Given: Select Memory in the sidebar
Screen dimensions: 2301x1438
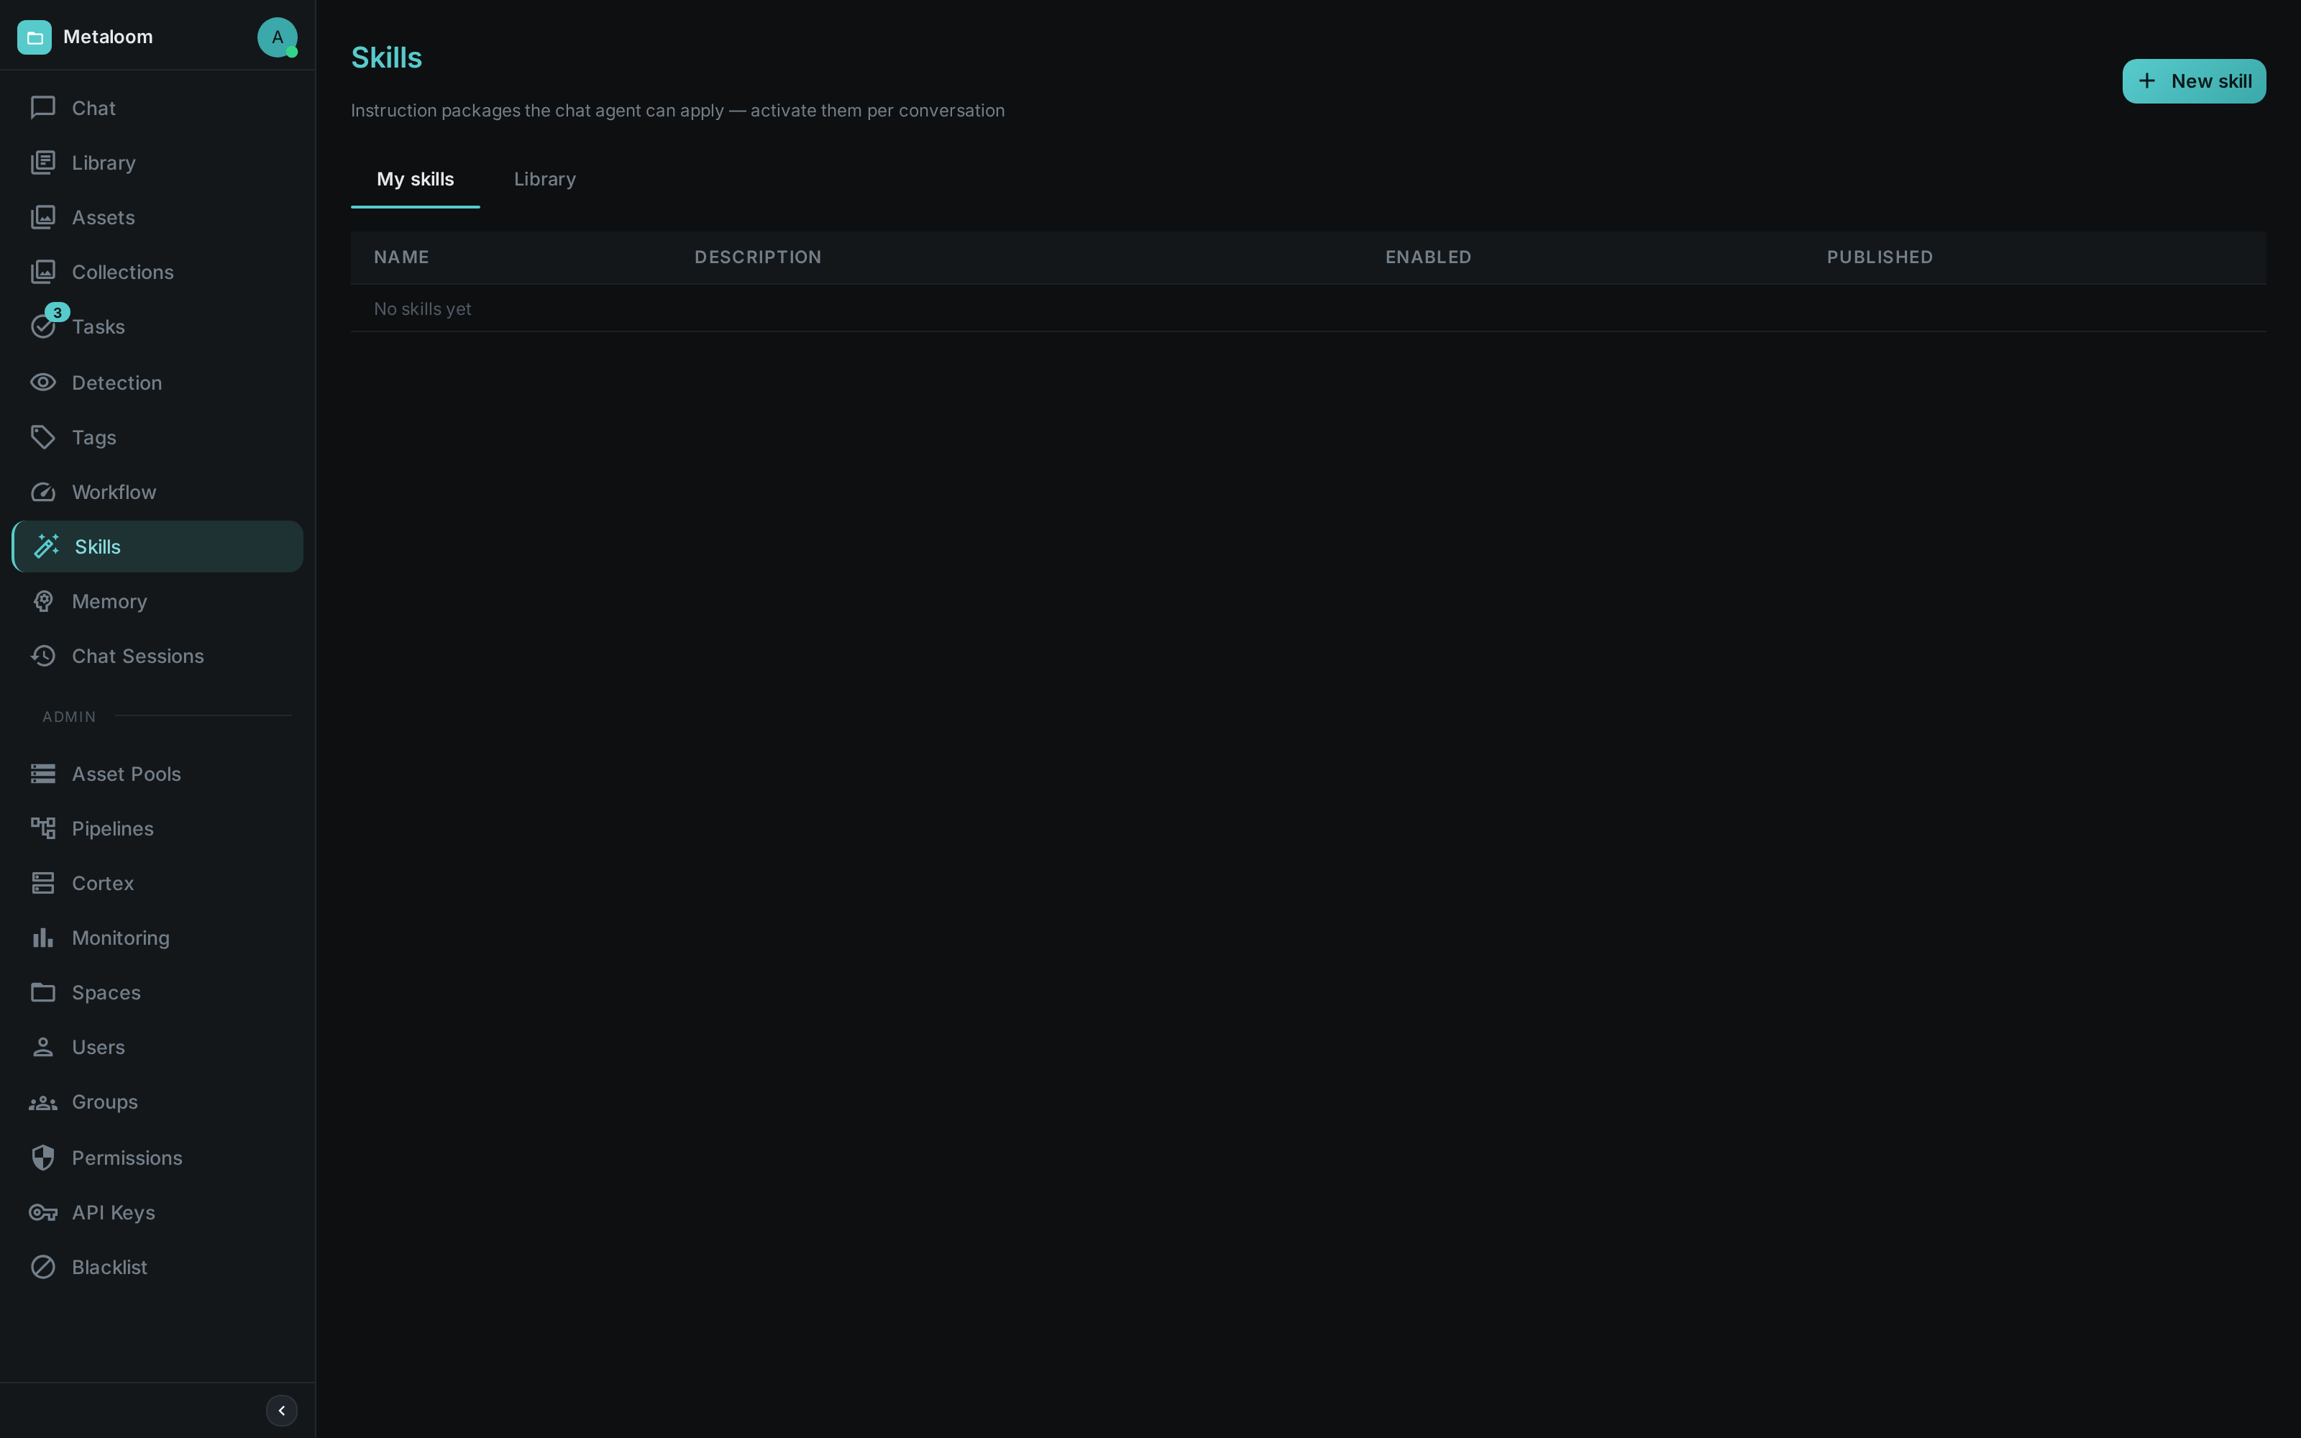Looking at the screenshot, I should 158,601.
